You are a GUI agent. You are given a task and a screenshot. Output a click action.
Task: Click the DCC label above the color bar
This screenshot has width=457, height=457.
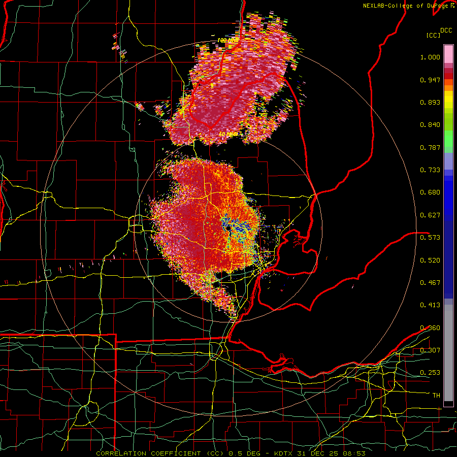click(446, 30)
